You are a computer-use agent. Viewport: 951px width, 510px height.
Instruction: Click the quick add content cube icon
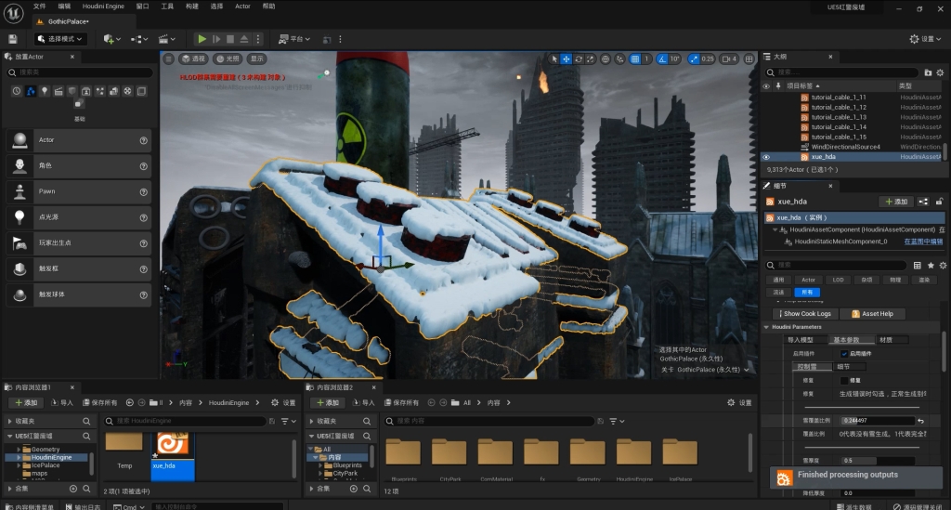point(110,39)
